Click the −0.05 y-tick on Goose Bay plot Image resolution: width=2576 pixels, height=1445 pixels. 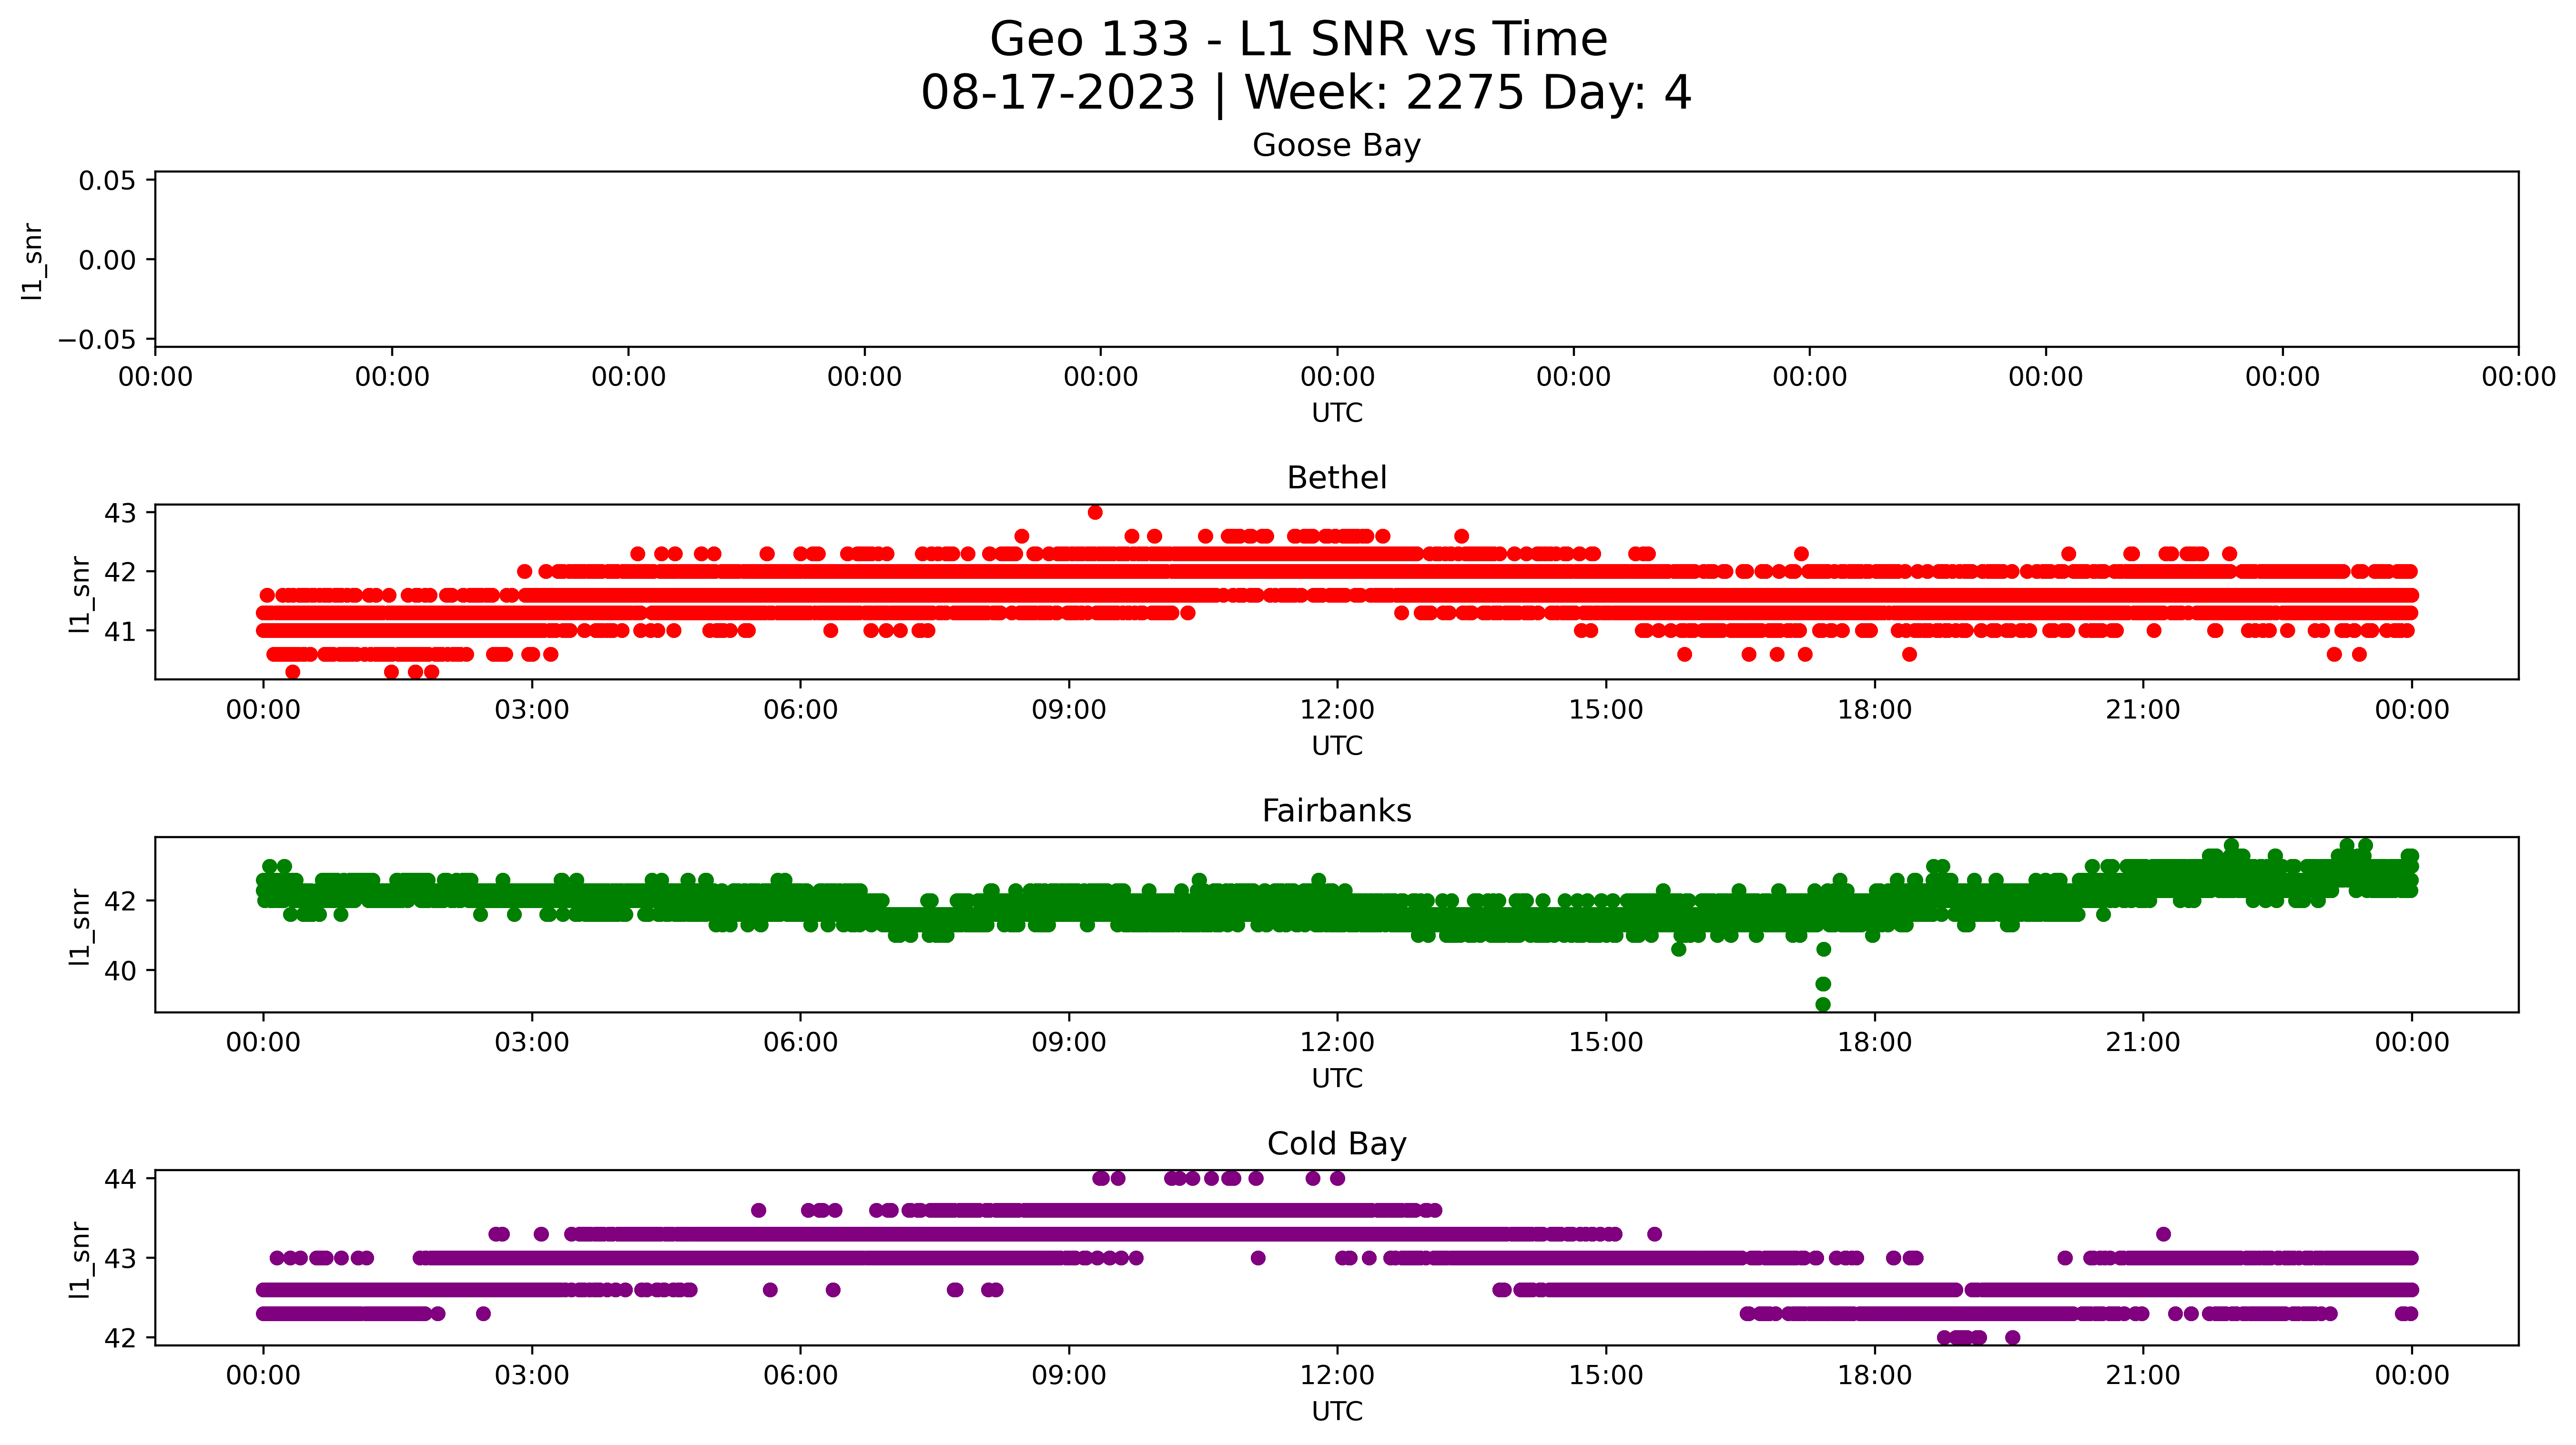coord(97,340)
